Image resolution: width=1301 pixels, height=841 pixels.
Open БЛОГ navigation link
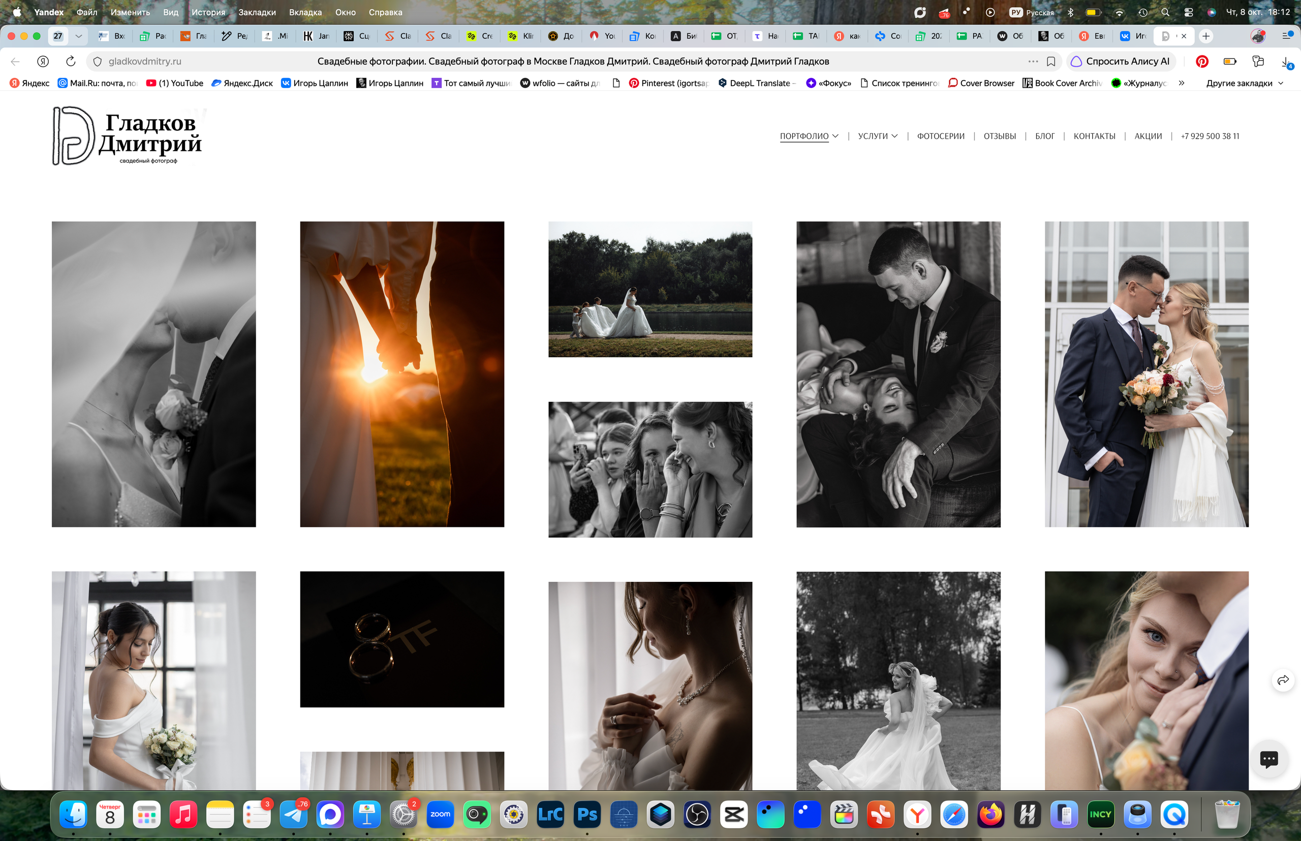click(x=1044, y=136)
